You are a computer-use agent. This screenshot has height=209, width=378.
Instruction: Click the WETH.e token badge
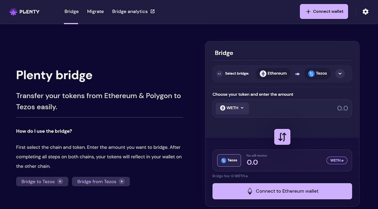337,160
